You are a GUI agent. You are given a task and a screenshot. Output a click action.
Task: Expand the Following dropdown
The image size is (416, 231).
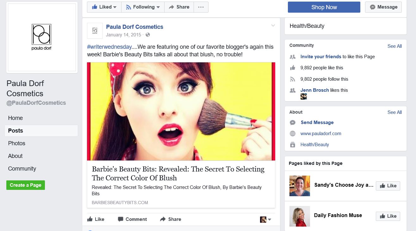click(x=143, y=7)
